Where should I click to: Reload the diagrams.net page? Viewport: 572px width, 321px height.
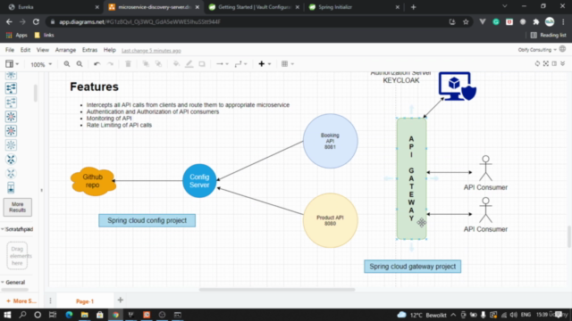coord(36,21)
